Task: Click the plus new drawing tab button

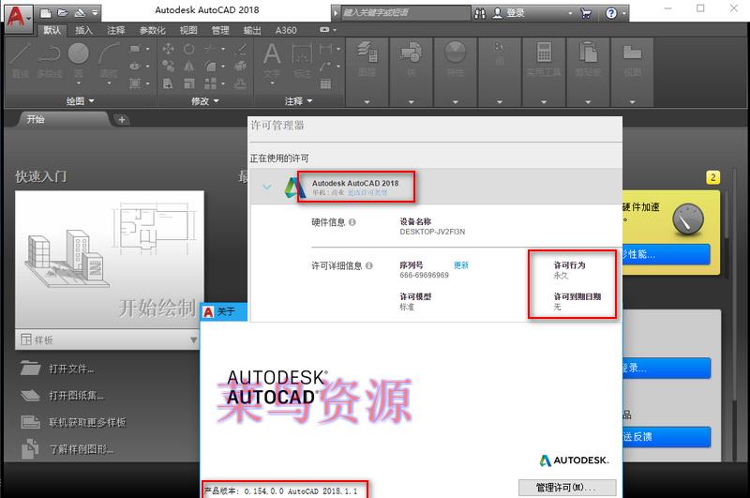Action: tap(122, 120)
